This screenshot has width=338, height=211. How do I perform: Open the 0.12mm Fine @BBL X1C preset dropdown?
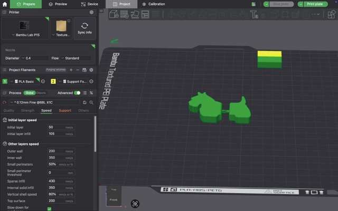44,102
